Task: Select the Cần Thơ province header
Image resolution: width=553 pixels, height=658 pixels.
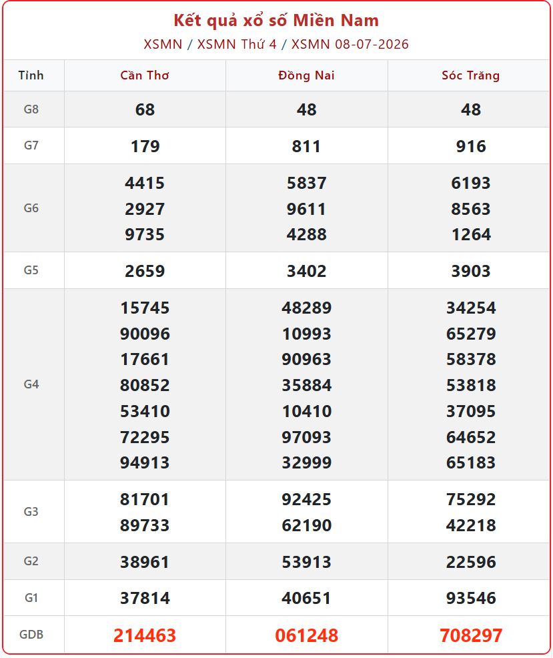Action: pos(145,75)
